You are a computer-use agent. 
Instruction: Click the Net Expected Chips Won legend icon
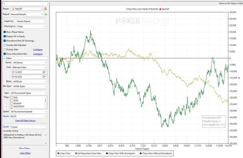pyautogui.click(x=76, y=154)
